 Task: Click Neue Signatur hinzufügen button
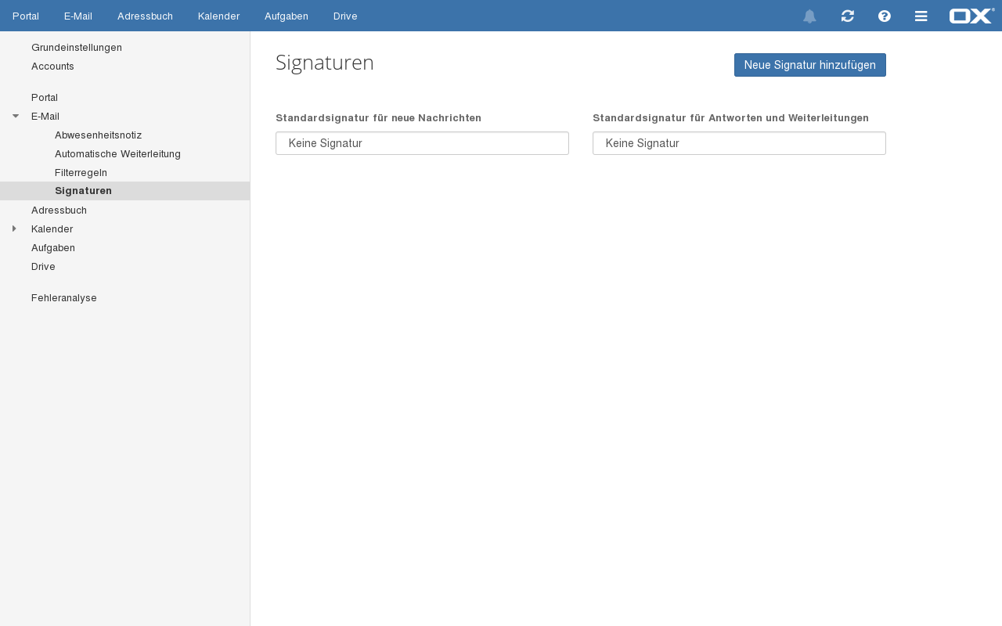pyautogui.click(x=809, y=65)
